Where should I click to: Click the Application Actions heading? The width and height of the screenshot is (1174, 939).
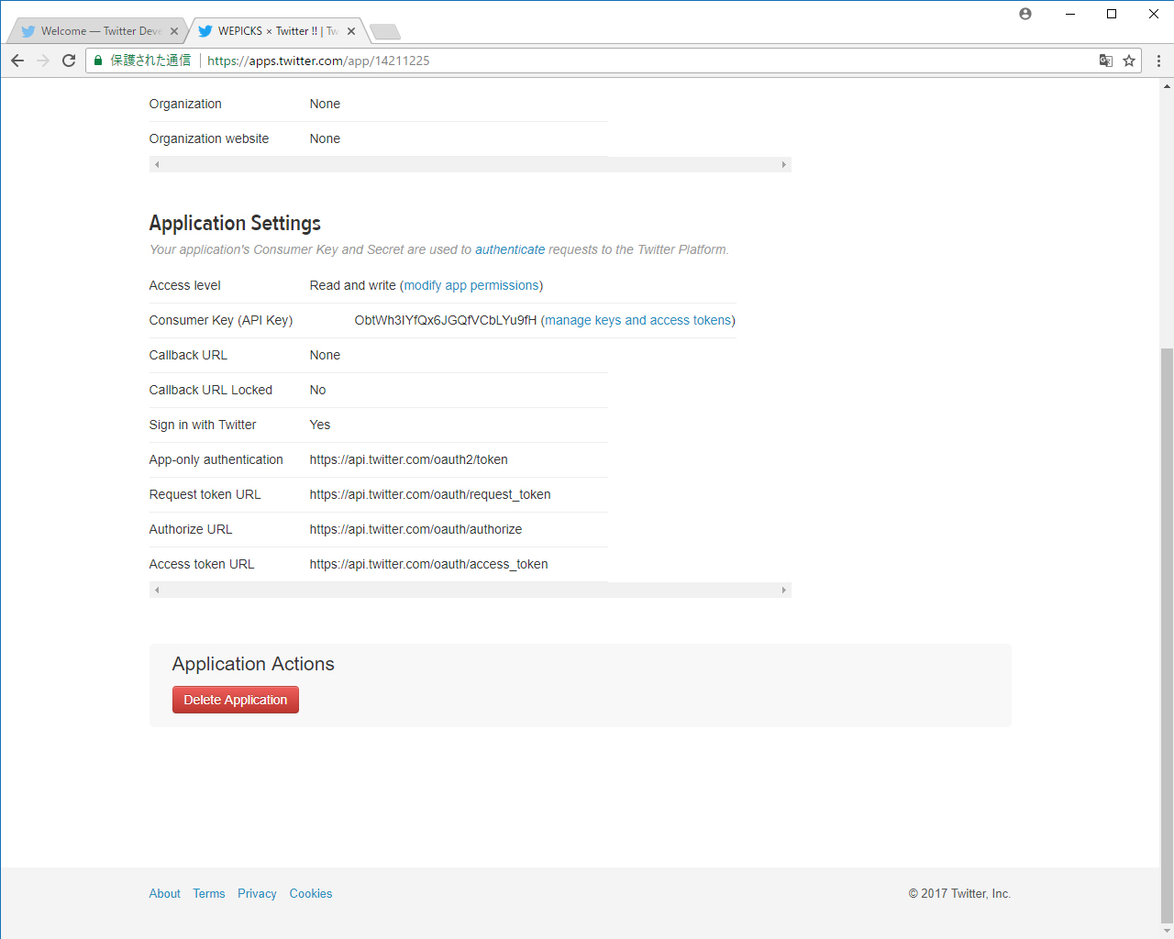(x=253, y=664)
